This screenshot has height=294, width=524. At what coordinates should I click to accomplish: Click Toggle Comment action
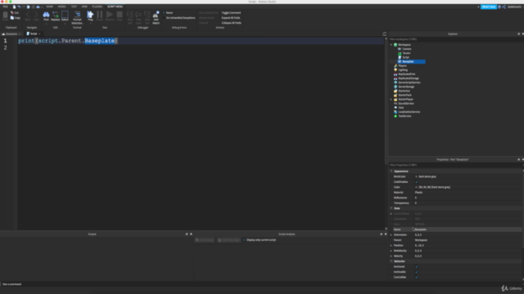(x=231, y=13)
